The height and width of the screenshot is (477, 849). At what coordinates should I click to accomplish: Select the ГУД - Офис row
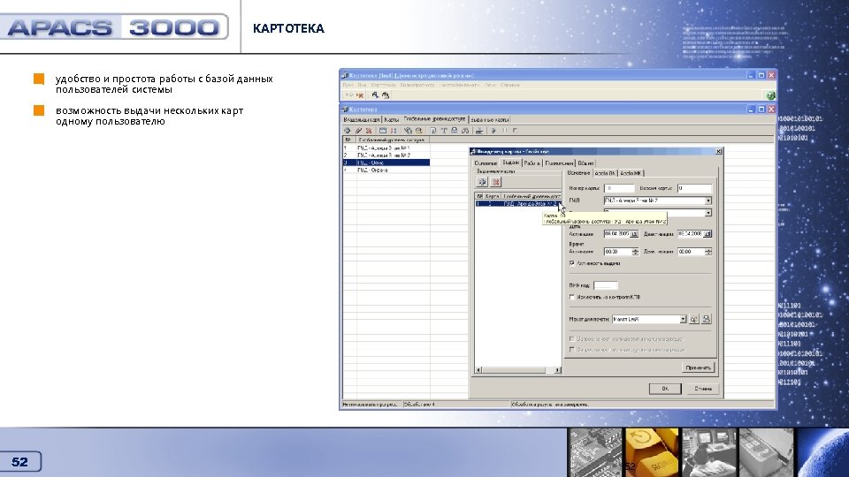pyautogui.click(x=386, y=163)
